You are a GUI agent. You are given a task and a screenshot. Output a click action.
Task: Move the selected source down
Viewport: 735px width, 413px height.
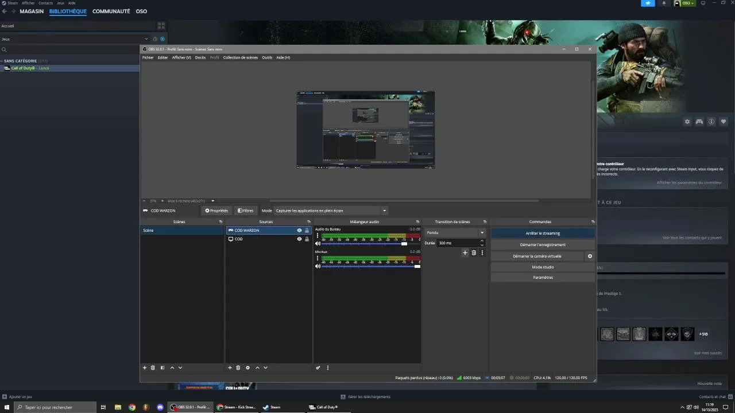tap(265, 368)
